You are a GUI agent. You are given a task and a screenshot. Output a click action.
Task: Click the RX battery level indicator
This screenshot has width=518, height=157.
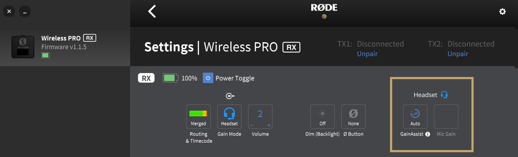tap(171, 78)
